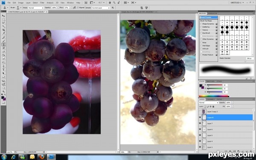Image resolution: width=256 pixels, height=160 pixels.
Task: Select the Lasso tool
Action: click(3, 23)
